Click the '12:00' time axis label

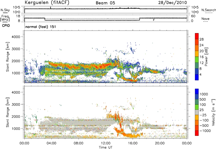(106, 143)
